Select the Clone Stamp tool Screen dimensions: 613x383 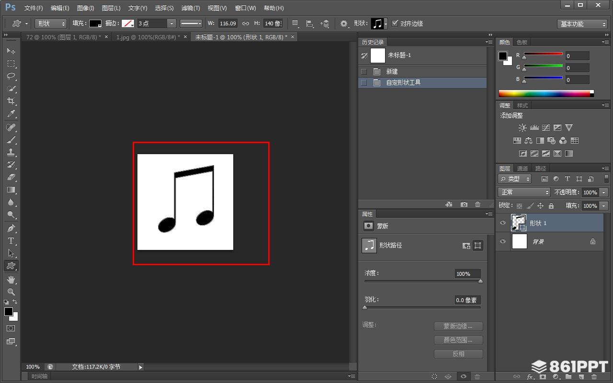click(11, 152)
